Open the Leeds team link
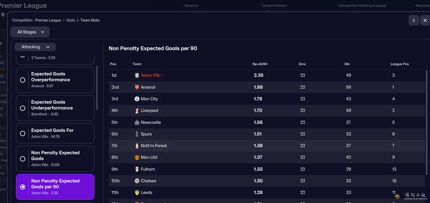This screenshot has height=203, width=430. [146, 193]
